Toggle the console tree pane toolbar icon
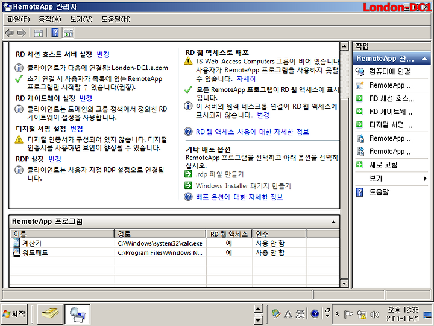434x326 pixels. point(39,33)
